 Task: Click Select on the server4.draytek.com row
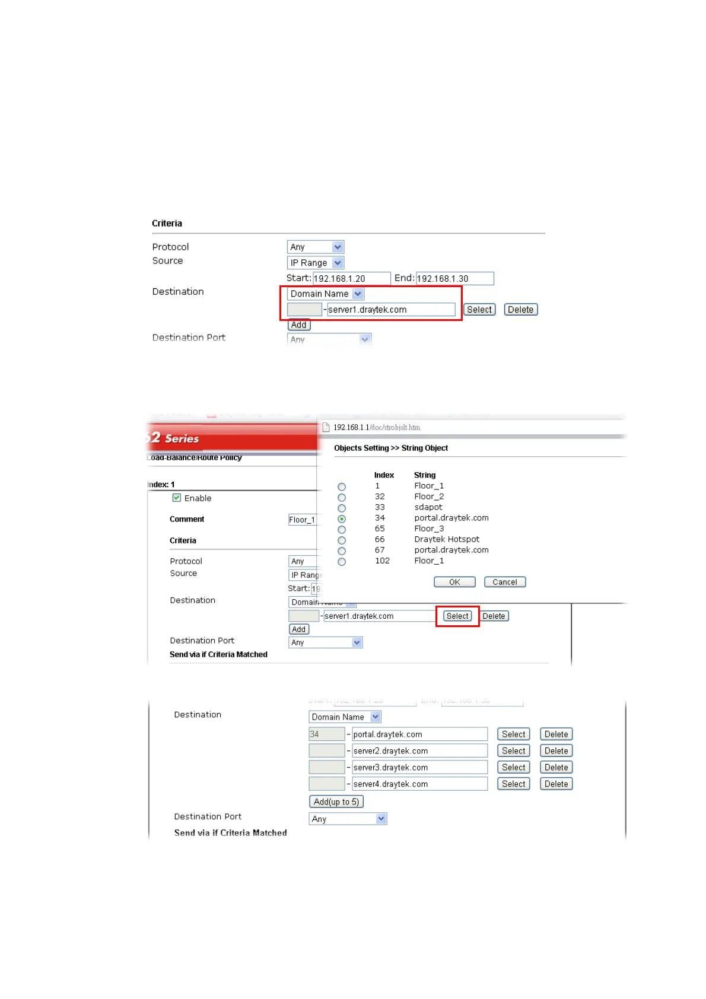point(514,784)
